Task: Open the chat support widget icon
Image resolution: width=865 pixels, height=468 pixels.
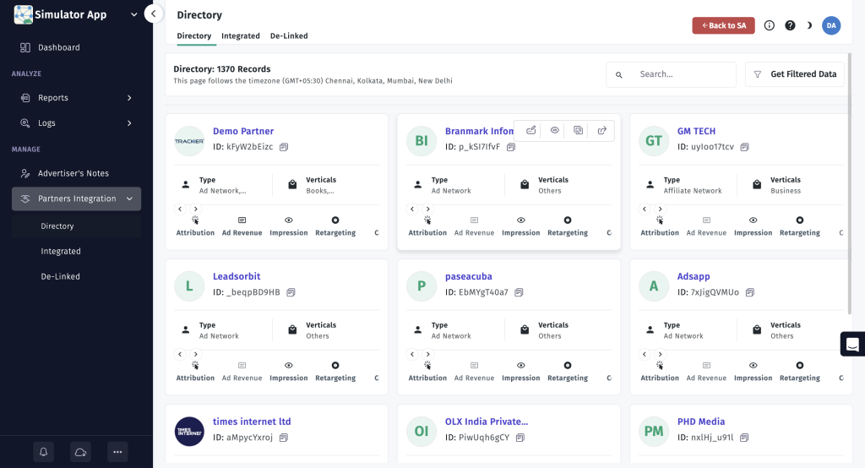Action: (852, 344)
